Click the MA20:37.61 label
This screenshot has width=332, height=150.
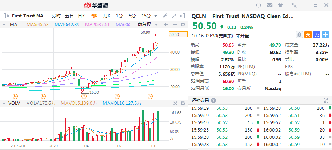click(x=97, y=25)
